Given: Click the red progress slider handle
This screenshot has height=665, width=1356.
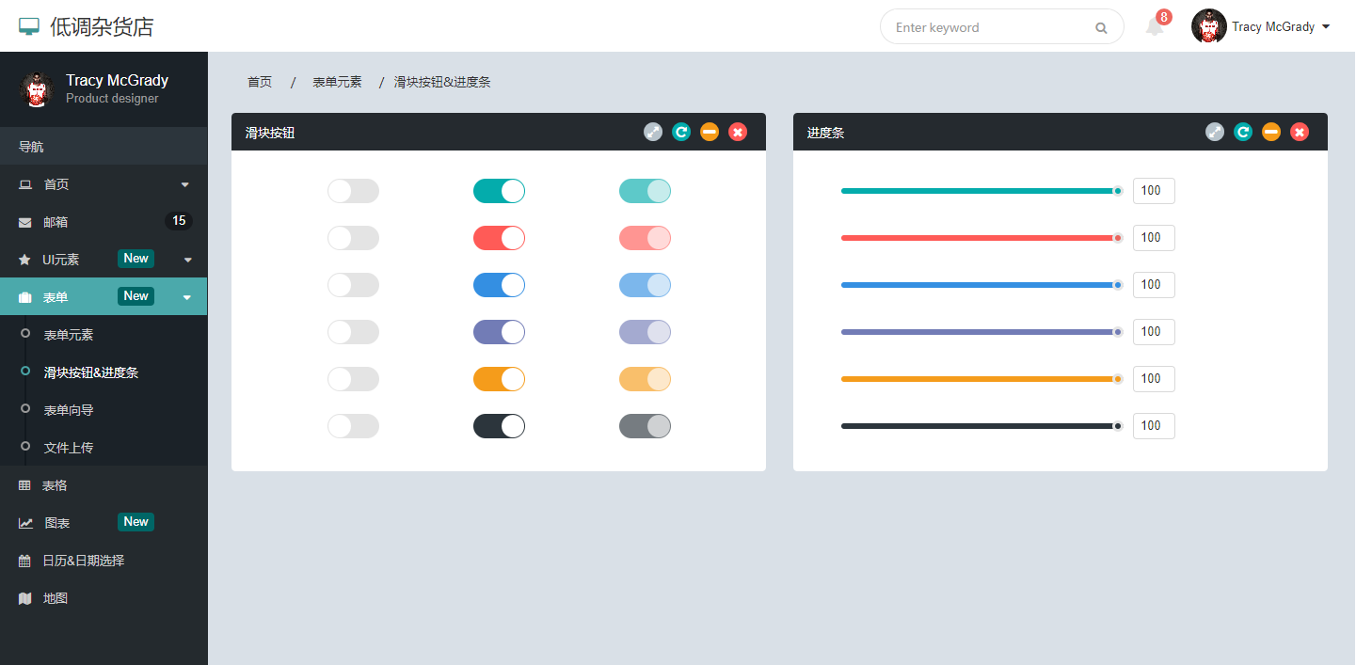Looking at the screenshot, I should point(1118,238).
